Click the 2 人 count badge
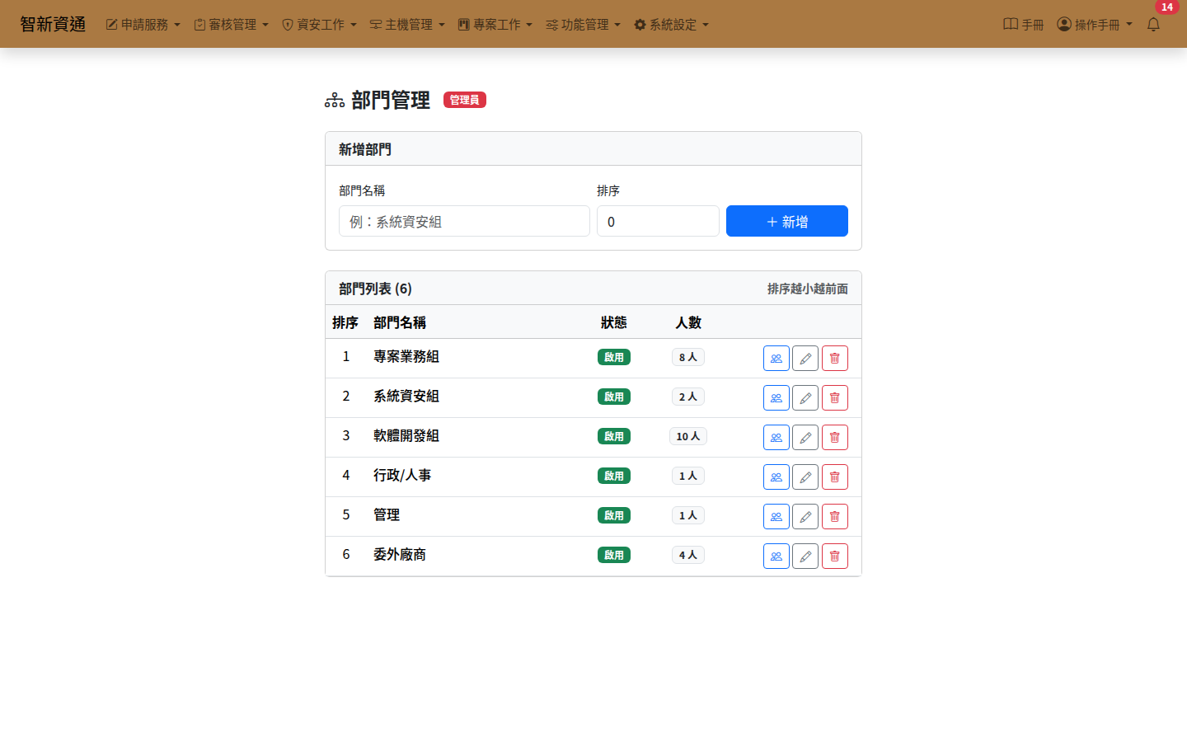This screenshot has width=1187, height=742. click(x=688, y=397)
